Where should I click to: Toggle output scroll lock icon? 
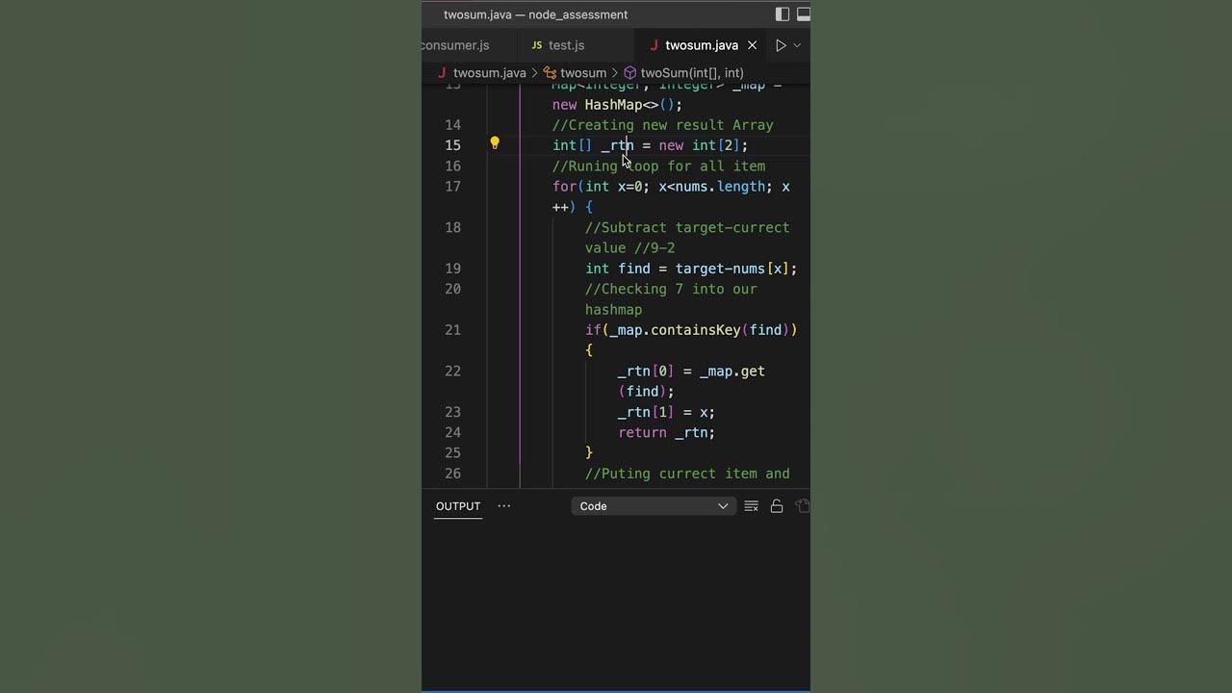[x=777, y=506]
